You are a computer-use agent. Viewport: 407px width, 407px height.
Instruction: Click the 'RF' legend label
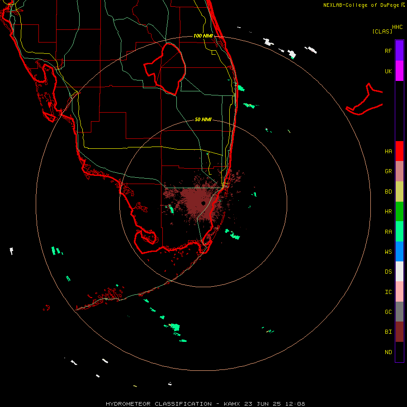(x=388, y=51)
